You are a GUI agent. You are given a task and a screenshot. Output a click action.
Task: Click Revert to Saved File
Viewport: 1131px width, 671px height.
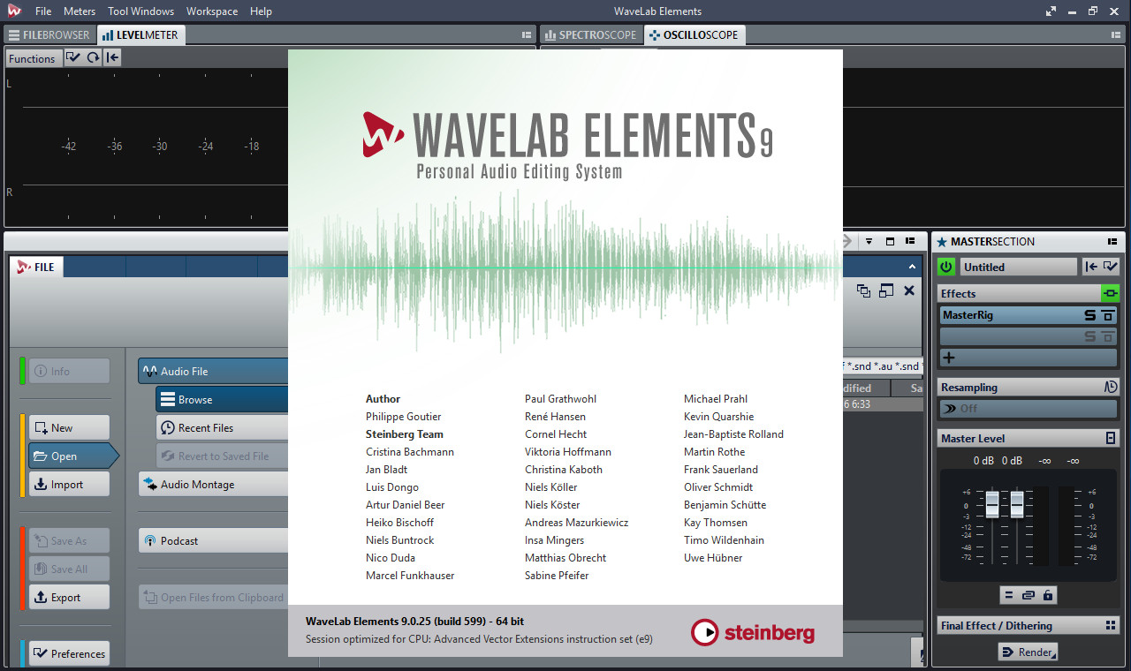pyautogui.click(x=223, y=456)
